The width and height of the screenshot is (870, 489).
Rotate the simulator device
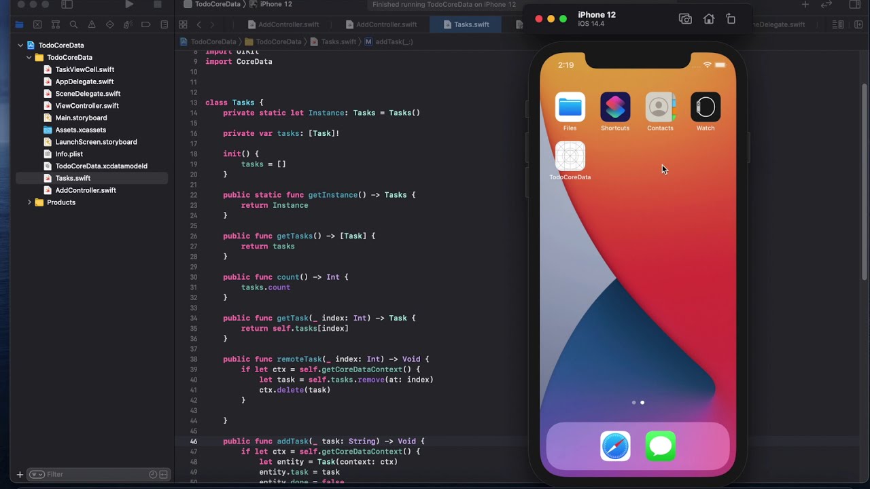point(731,19)
